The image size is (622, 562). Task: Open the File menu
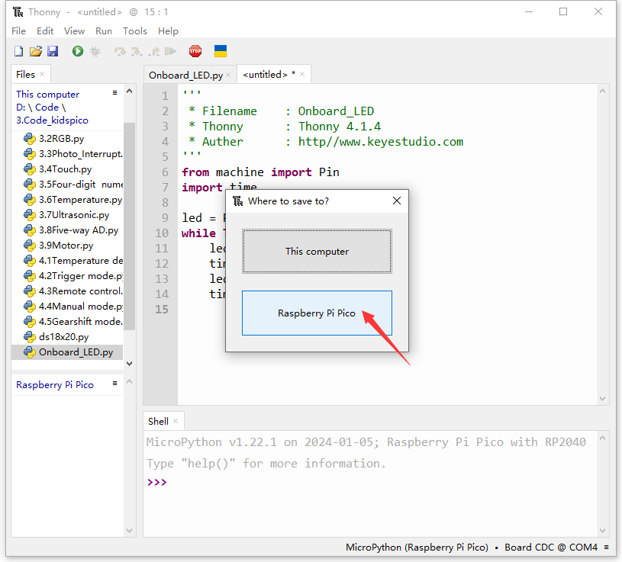point(18,31)
